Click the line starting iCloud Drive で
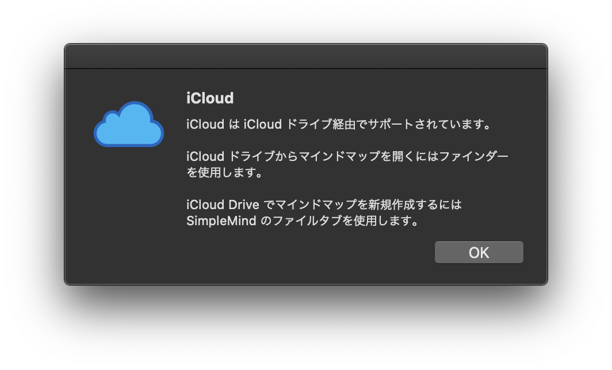The image size is (612, 370). click(324, 205)
